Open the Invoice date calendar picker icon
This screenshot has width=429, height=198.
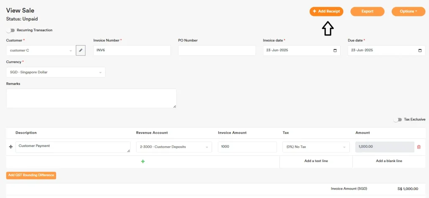click(x=335, y=51)
